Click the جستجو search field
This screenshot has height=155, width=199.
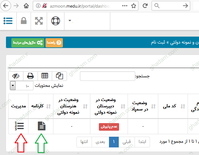[x=107, y=76]
